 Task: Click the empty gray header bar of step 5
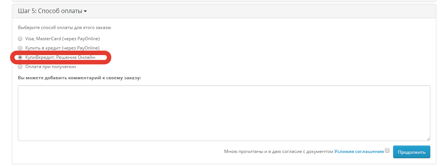(x=260, y=11)
